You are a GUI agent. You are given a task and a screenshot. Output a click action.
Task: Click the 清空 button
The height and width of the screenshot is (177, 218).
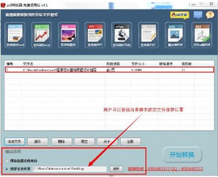click(85, 142)
